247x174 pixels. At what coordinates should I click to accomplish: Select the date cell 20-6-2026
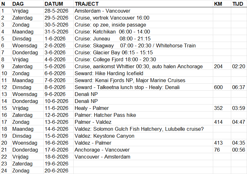coord(59,171)
